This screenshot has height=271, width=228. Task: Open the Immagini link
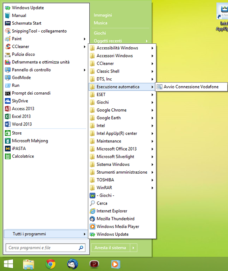click(x=103, y=15)
